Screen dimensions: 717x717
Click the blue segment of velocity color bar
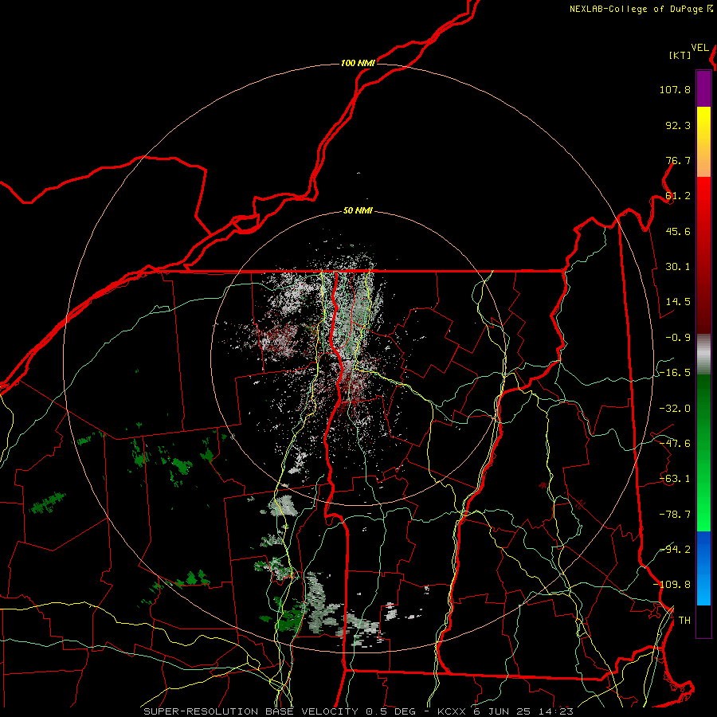[703, 567]
